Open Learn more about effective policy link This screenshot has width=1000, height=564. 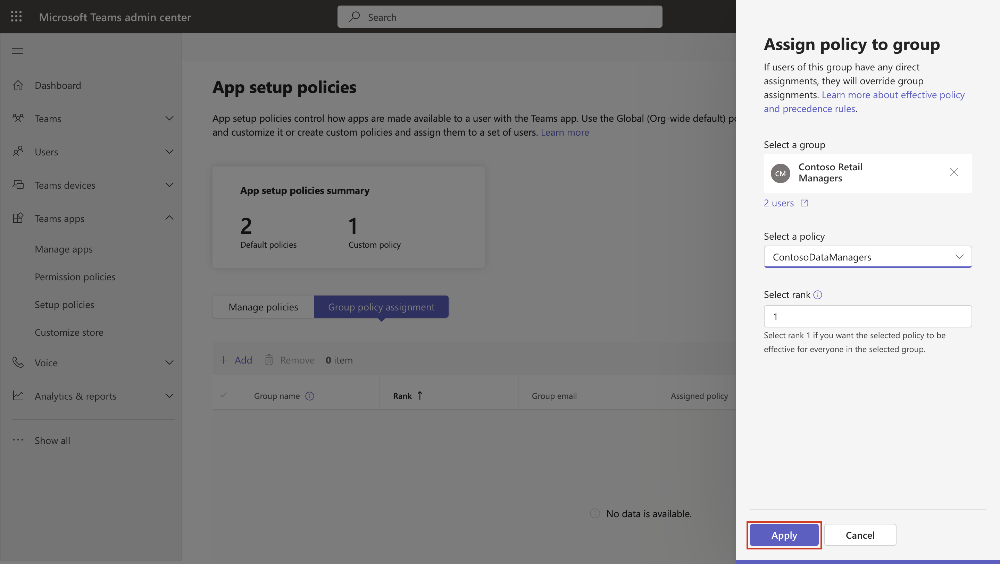pos(864,102)
